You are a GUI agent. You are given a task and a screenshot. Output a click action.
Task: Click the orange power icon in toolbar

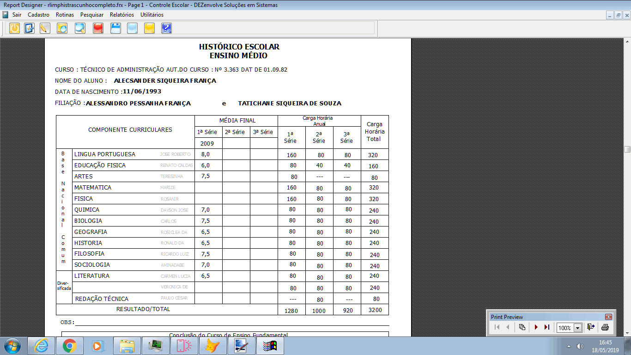(x=15, y=29)
